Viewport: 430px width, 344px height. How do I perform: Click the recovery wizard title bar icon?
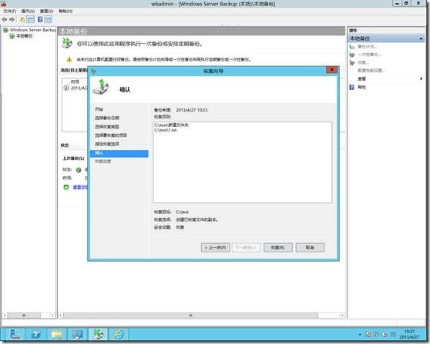pos(94,72)
